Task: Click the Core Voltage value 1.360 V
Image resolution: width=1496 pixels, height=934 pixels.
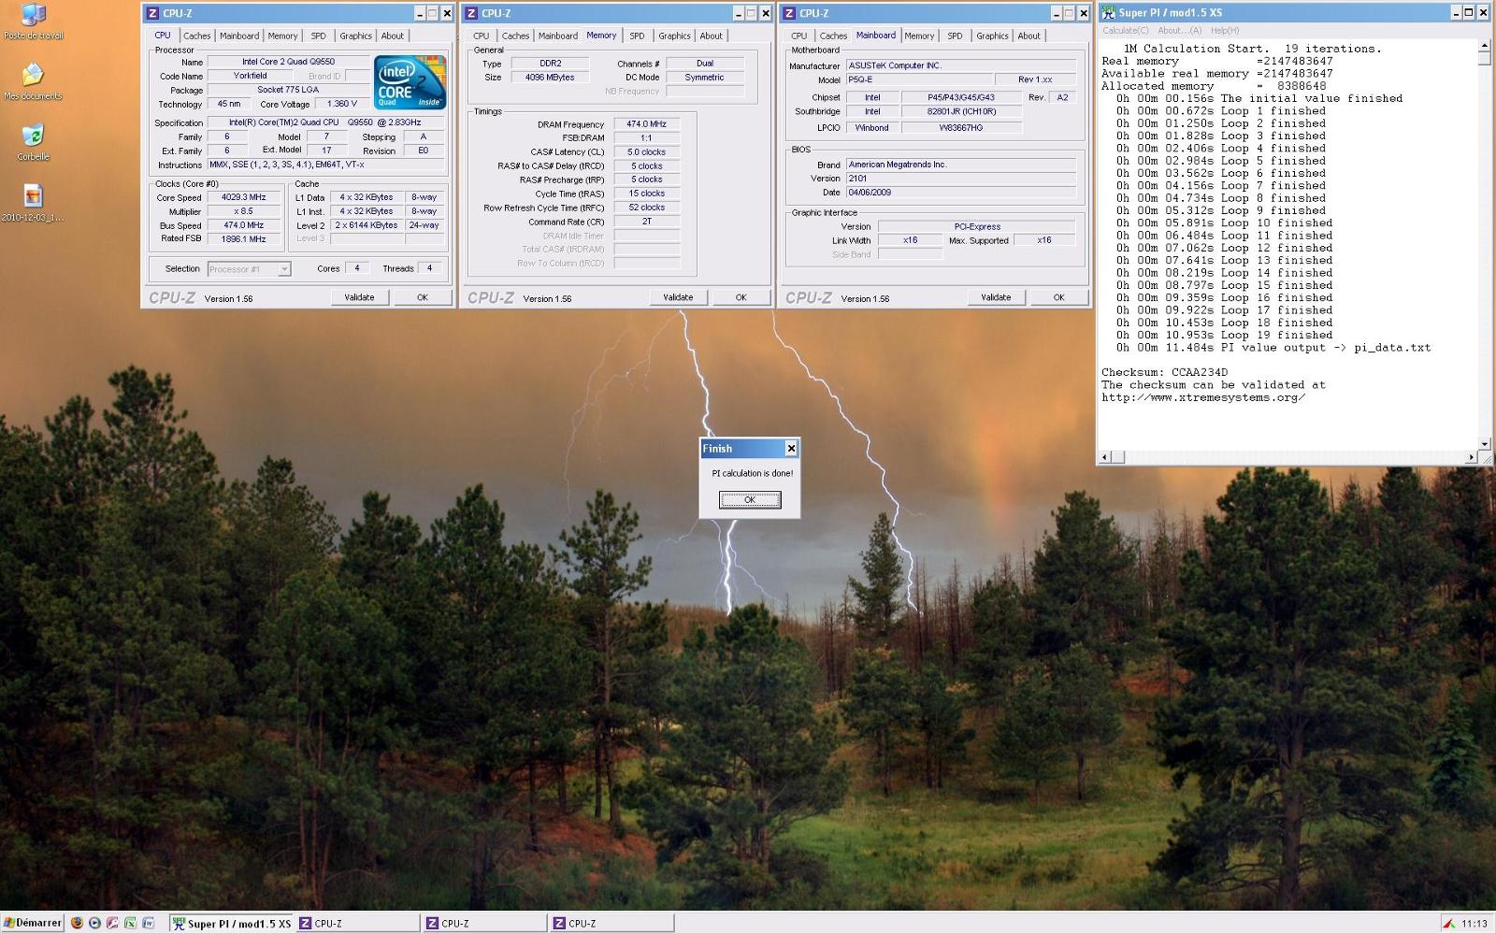Action: [342, 104]
